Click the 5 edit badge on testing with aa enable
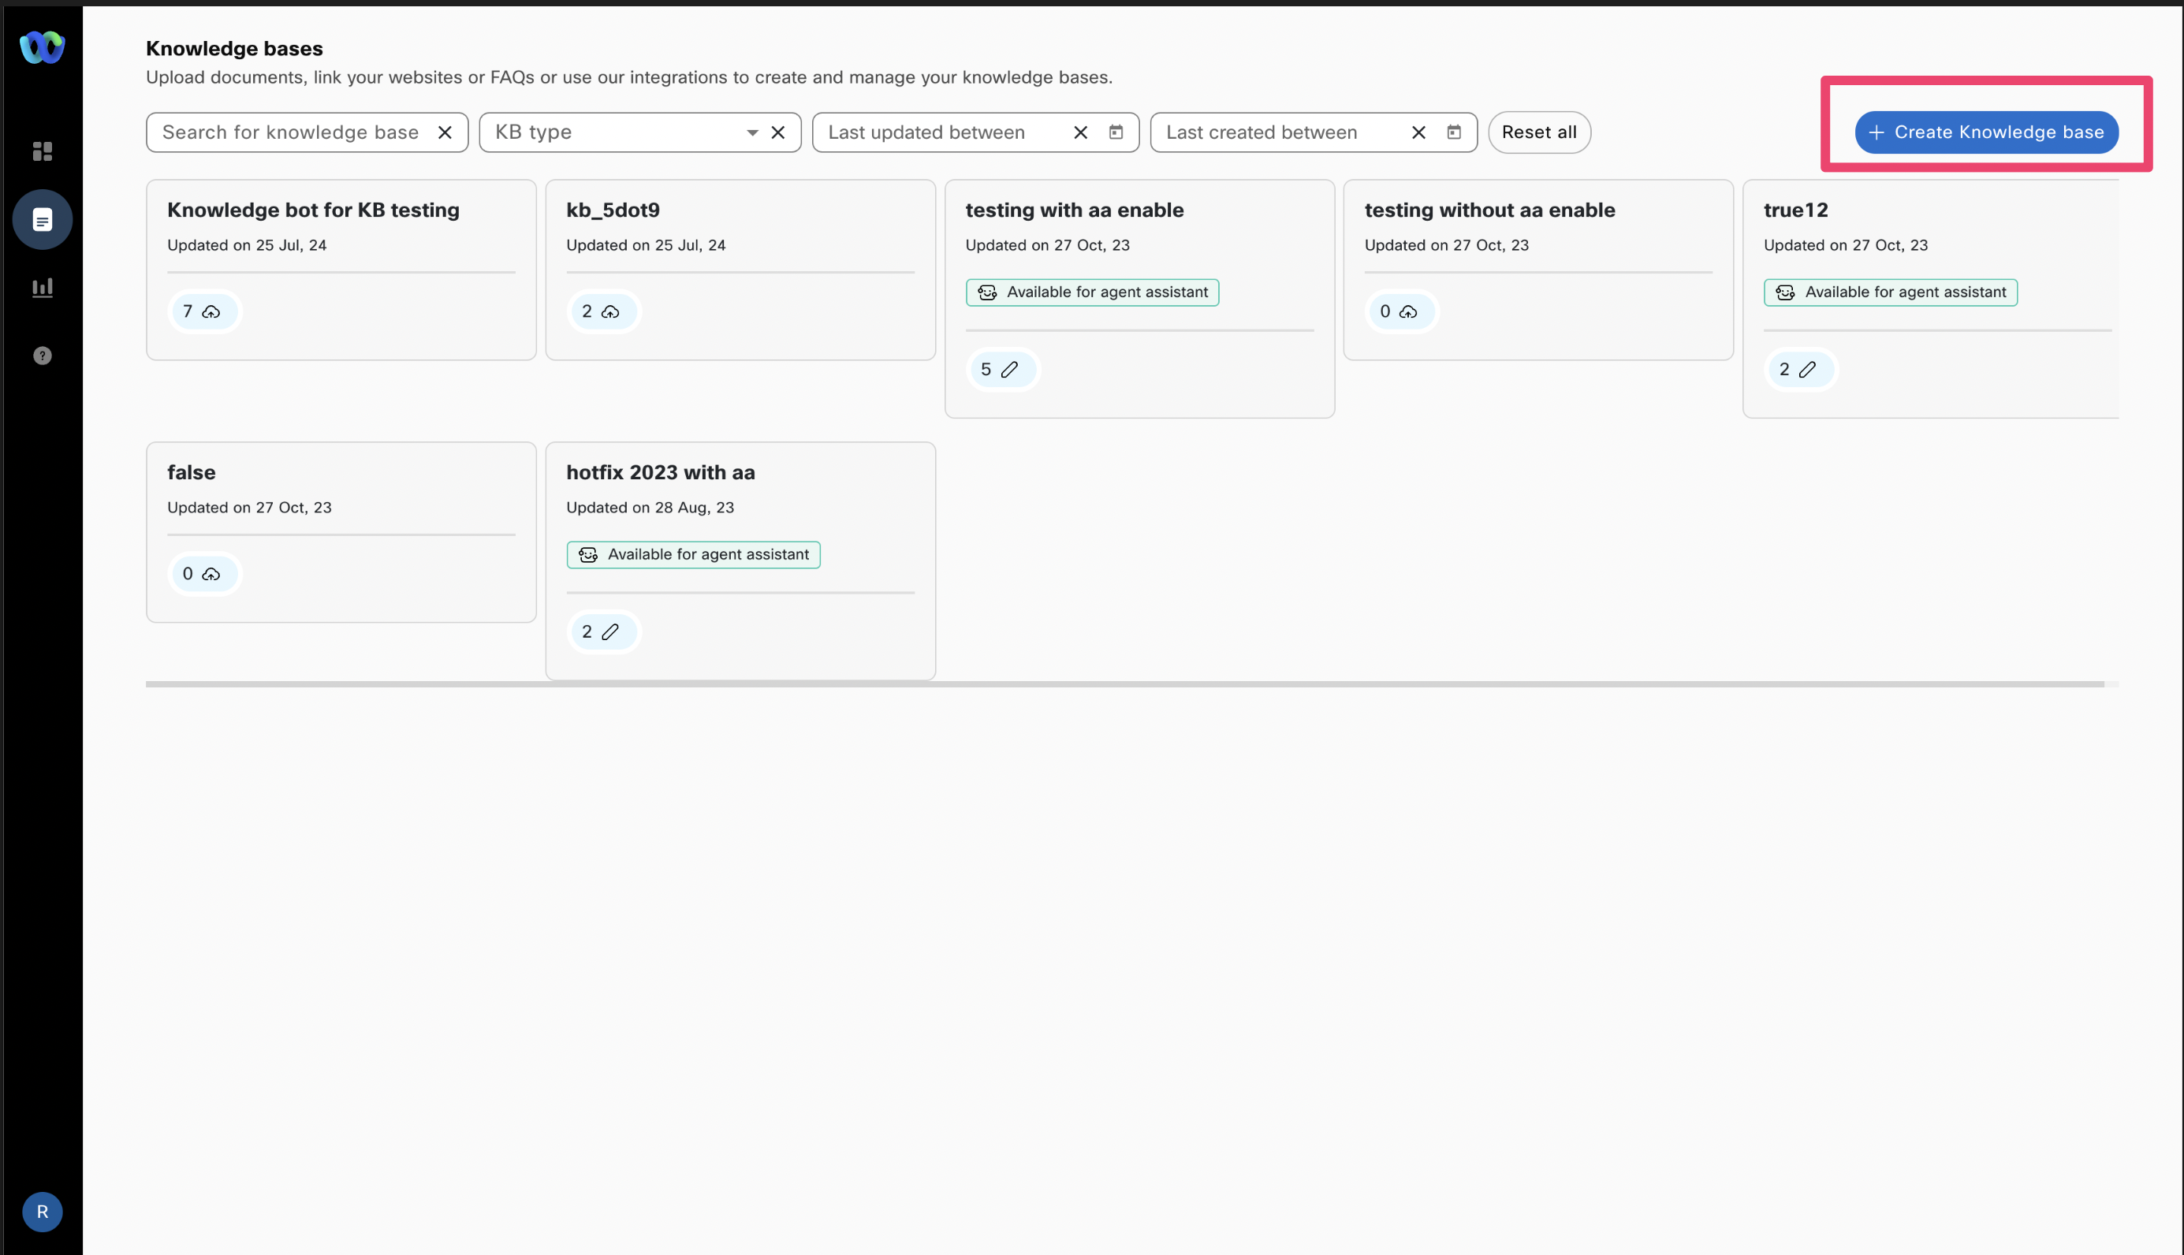This screenshot has width=2184, height=1255. (x=1001, y=370)
